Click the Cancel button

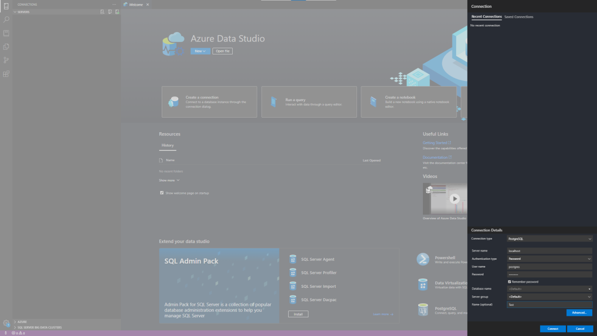[x=580, y=329]
